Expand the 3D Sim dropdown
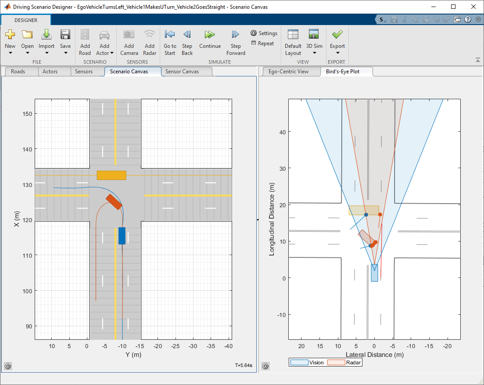Screen dimensions: 484x385 [314, 53]
